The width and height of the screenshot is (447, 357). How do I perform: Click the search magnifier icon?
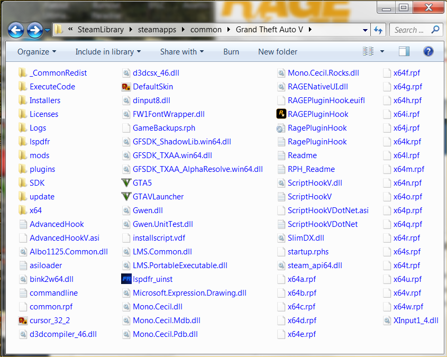coord(435,30)
